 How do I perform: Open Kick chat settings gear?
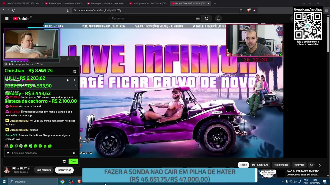pos(64,161)
